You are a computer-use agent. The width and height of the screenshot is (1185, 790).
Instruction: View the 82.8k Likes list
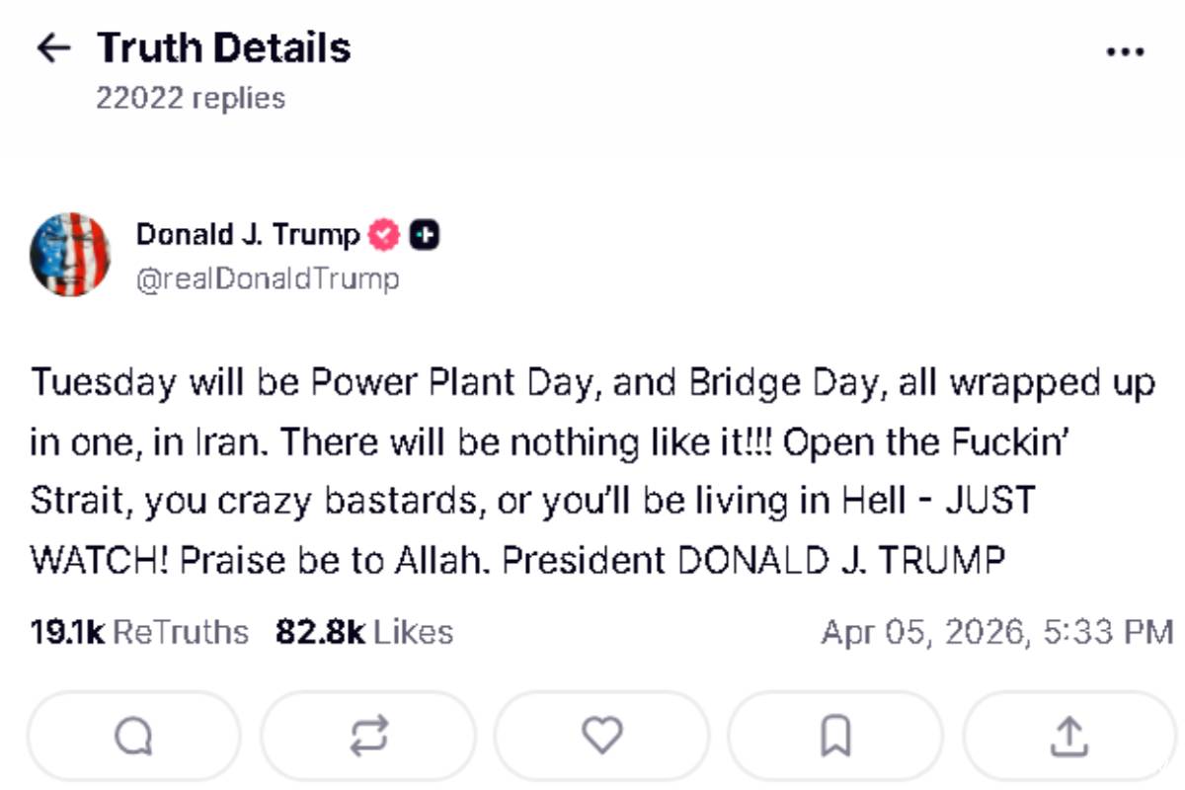tap(364, 631)
